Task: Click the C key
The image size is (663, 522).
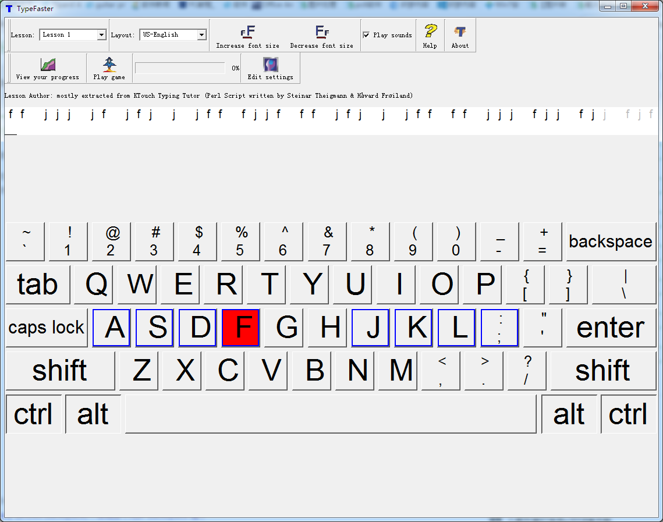Action: click(225, 371)
